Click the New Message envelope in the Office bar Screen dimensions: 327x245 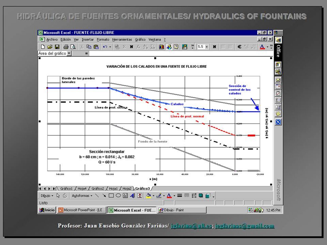[278, 80]
